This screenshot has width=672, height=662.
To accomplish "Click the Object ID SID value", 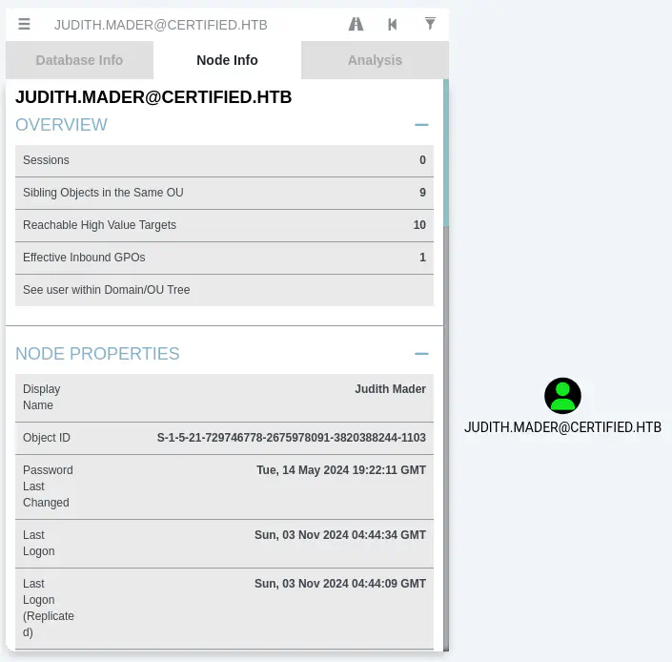I will [291, 438].
